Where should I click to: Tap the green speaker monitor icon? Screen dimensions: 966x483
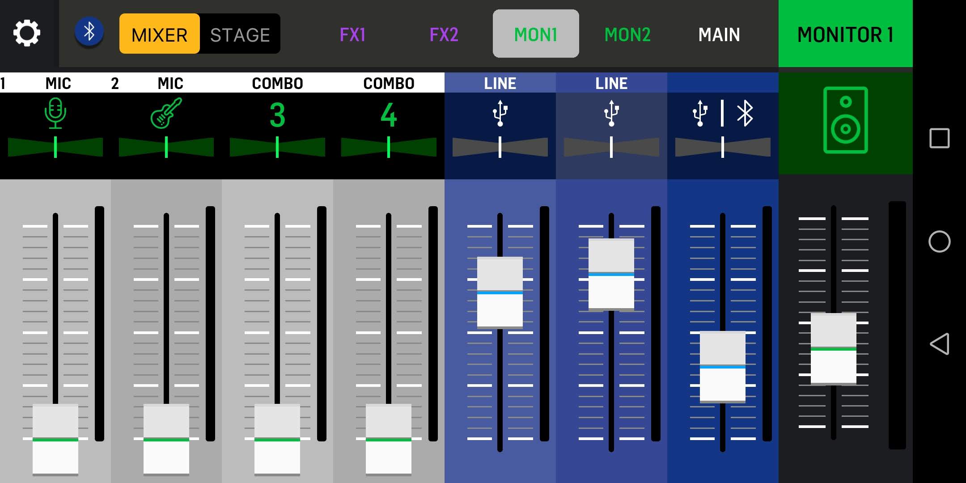845,120
